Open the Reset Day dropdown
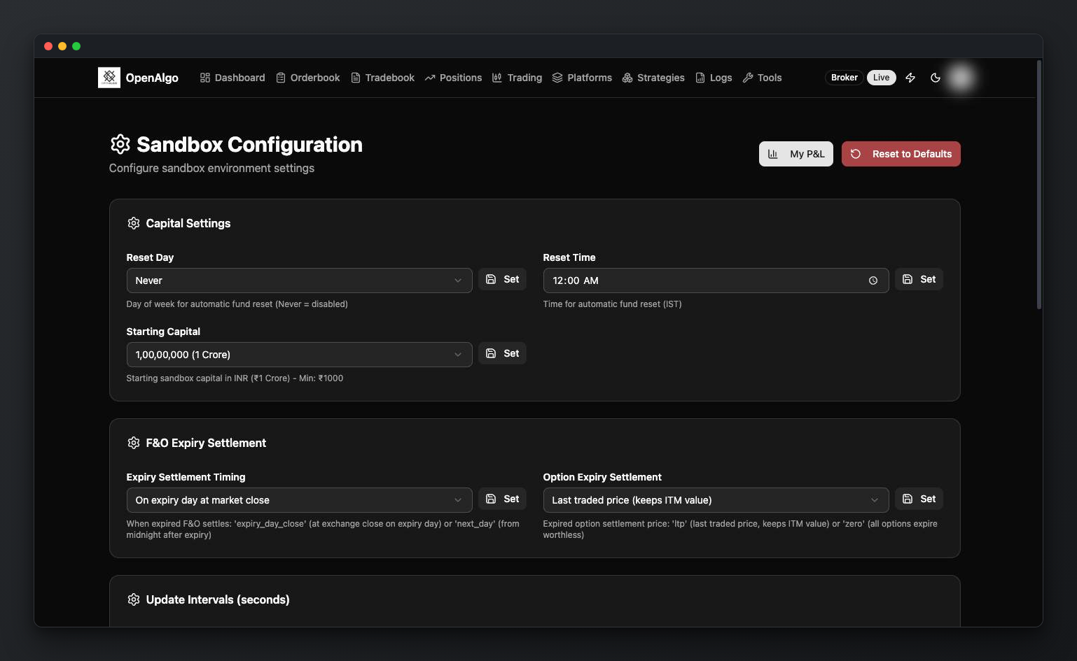 (x=299, y=280)
